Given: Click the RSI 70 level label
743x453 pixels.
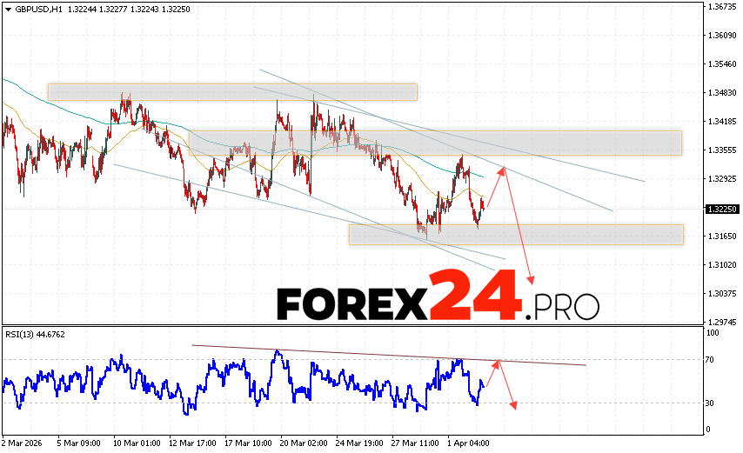Looking at the screenshot, I should click(711, 359).
